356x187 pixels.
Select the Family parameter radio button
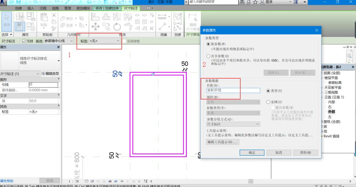208,44
